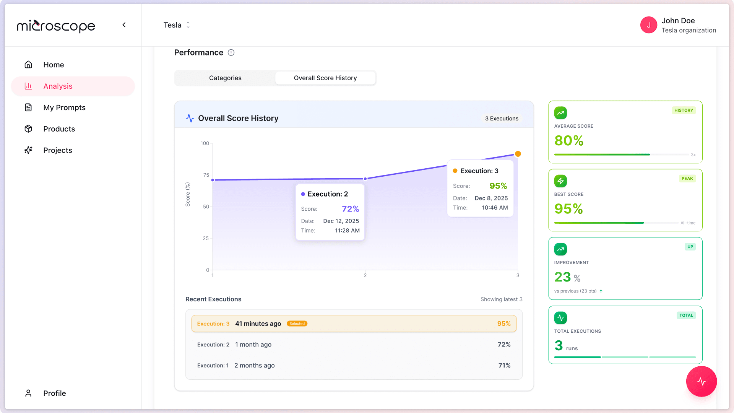Click the Execution 2 chart data point
This screenshot has height=413, width=734.
365,179
